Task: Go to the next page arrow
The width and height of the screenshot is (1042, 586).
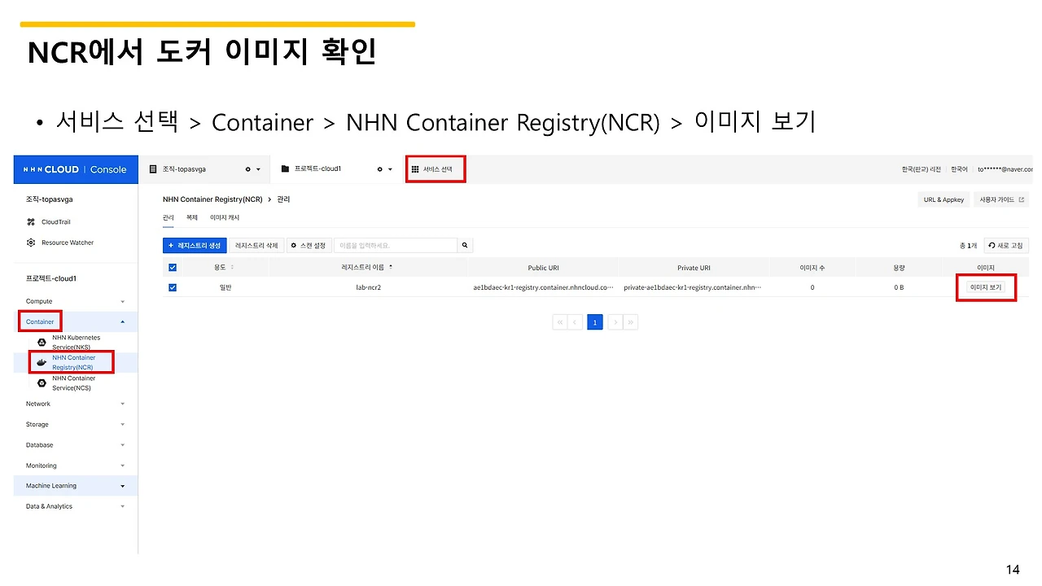Action: 615,322
